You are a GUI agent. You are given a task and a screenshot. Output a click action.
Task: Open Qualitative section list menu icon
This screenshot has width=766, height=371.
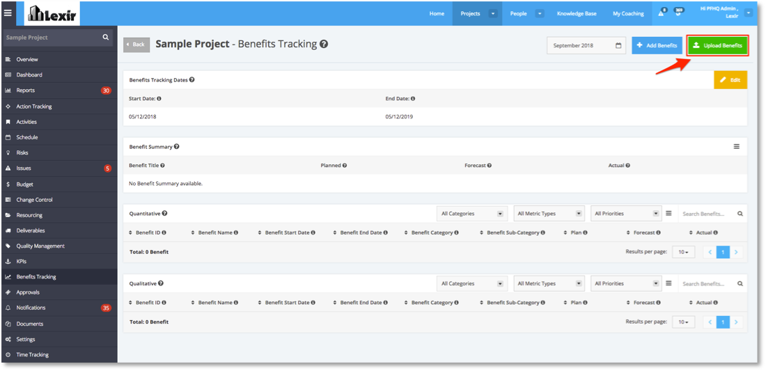click(669, 283)
